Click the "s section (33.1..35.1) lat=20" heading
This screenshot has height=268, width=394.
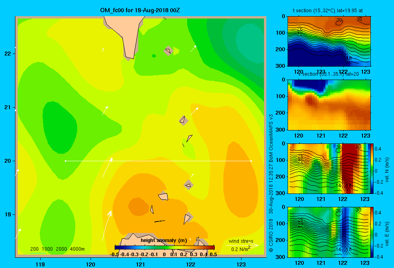(x=329, y=74)
